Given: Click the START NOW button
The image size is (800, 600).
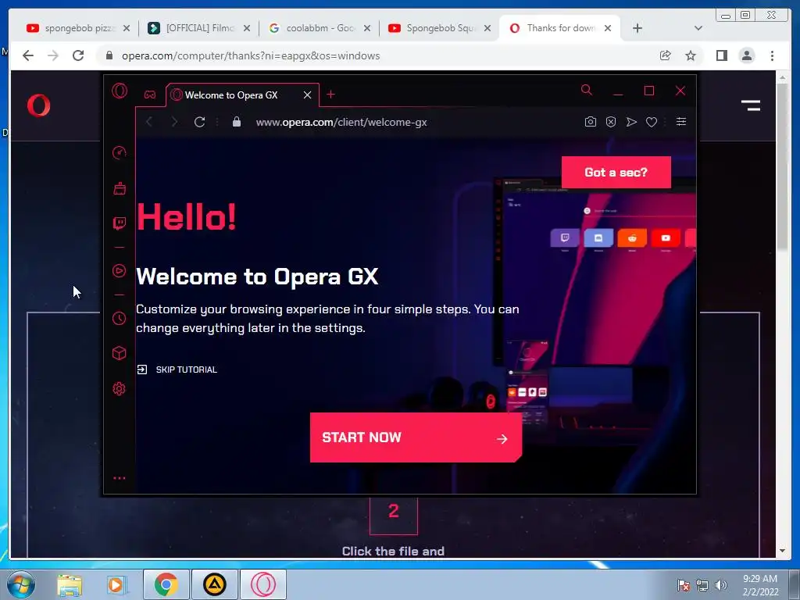Looking at the screenshot, I should [x=416, y=437].
